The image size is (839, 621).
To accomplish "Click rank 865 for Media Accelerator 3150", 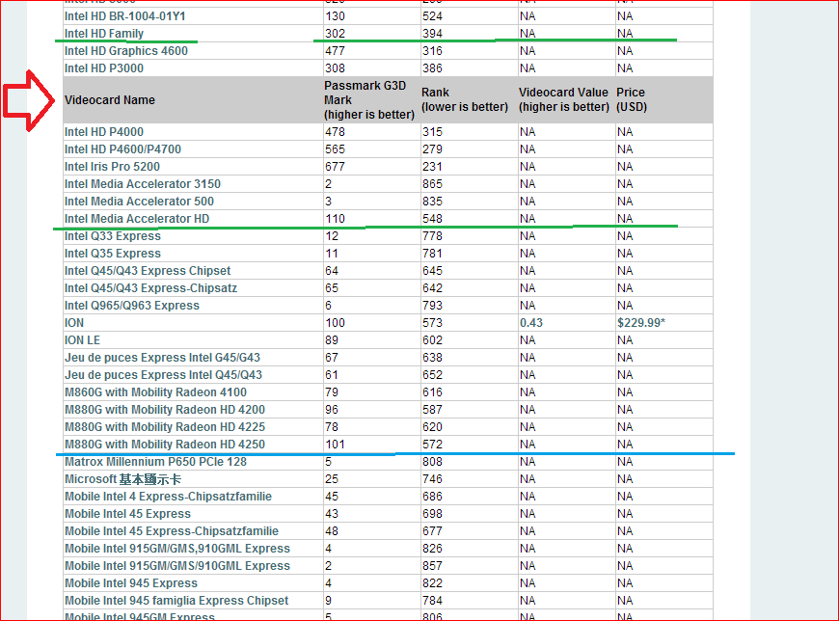I will coord(432,184).
